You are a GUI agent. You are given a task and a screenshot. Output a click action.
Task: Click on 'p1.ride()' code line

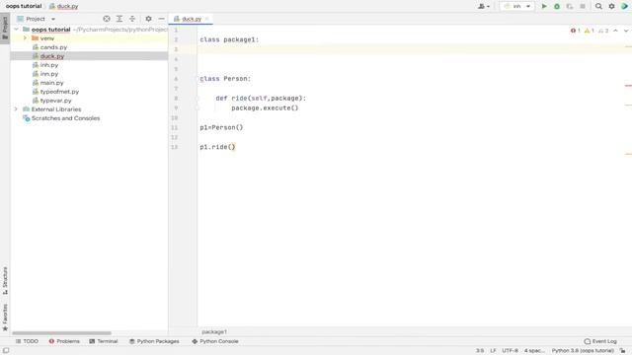tap(217, 147)
